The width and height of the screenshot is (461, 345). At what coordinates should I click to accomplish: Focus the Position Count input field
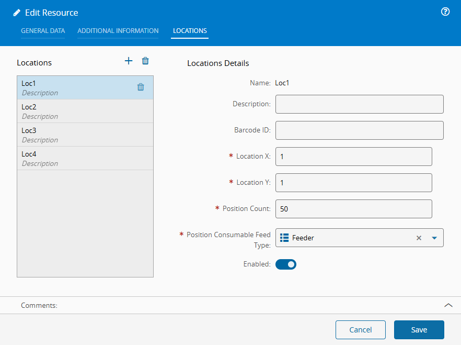pos(353,209)
